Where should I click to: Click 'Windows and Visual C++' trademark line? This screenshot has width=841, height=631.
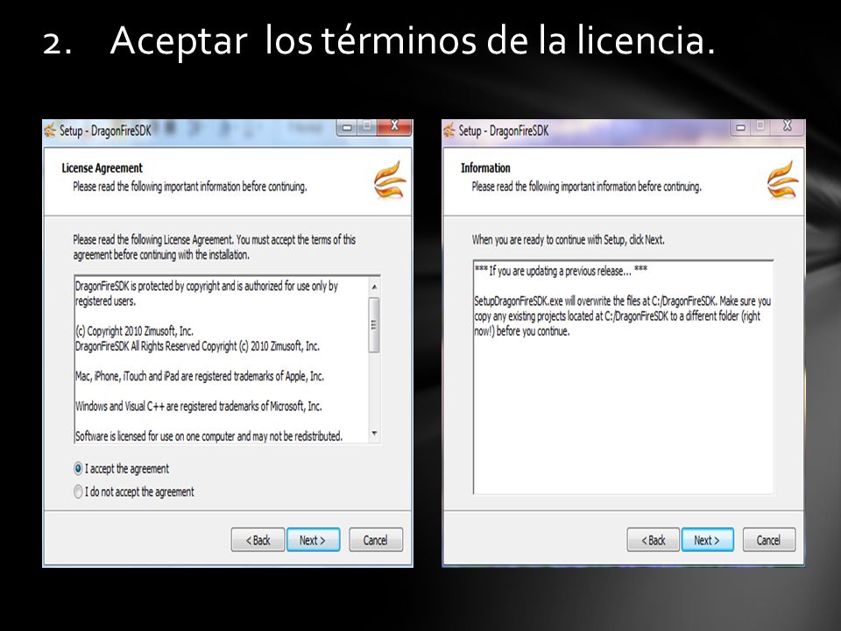(x=199, y=406)
